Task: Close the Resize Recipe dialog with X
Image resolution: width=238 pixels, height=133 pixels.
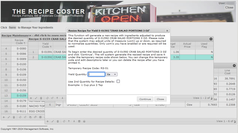Action: (167, 31)
